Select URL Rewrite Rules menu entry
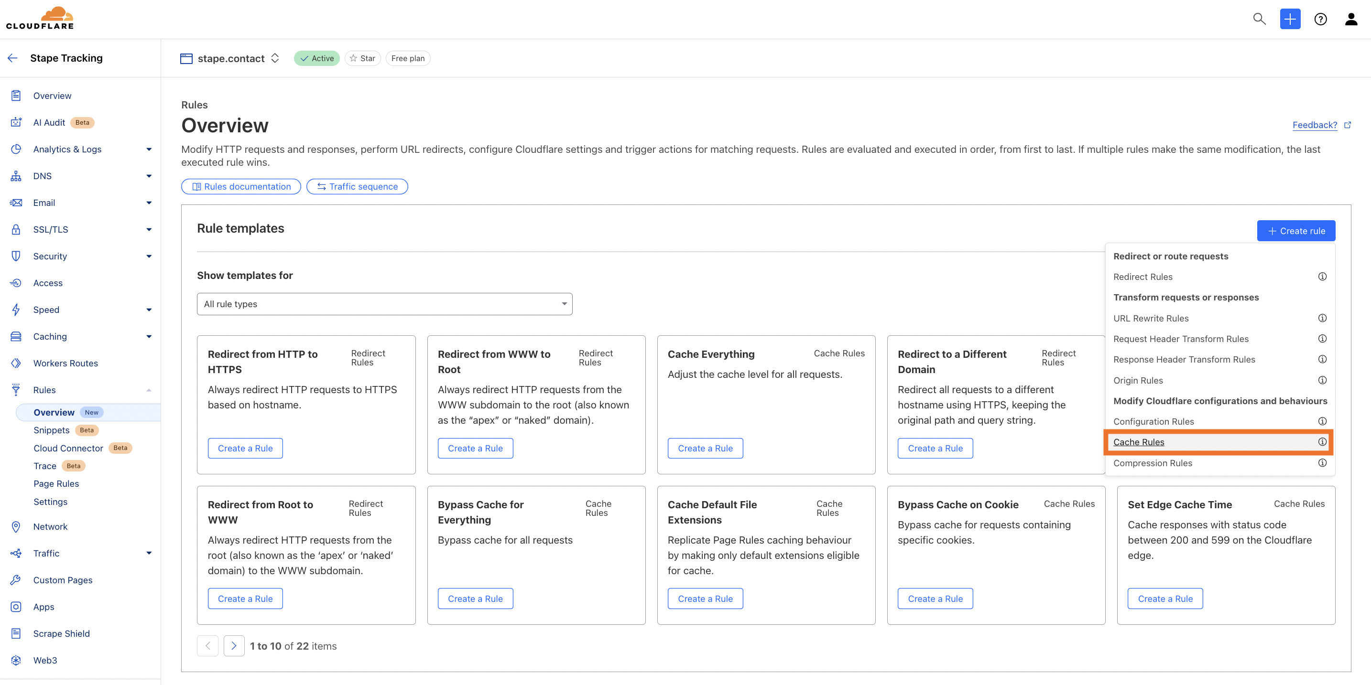The image size is (1371, 685). 1151,318
